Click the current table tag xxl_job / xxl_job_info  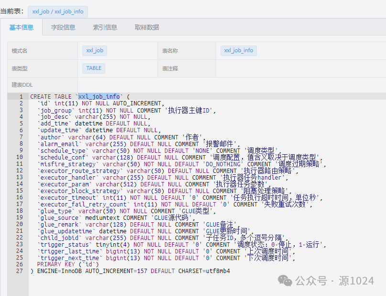point(58,11)
